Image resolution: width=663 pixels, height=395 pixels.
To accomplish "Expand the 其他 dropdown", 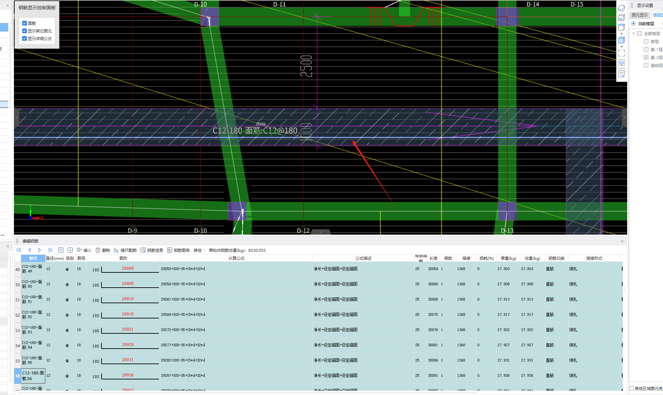I will (199, 250).
